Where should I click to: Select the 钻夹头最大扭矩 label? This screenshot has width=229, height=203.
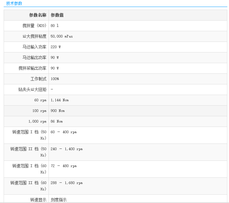[x=32, y=89]
